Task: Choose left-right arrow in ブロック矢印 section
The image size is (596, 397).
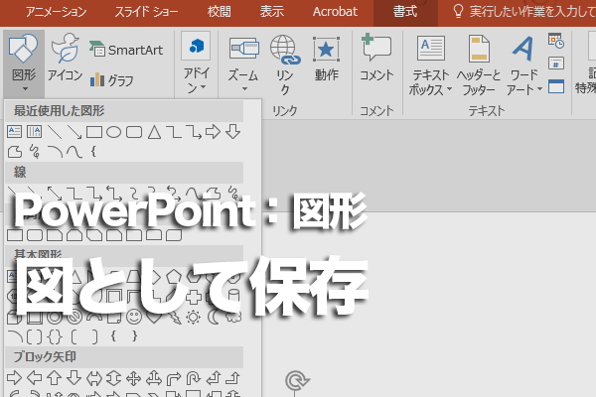Action: pos(94,378)
